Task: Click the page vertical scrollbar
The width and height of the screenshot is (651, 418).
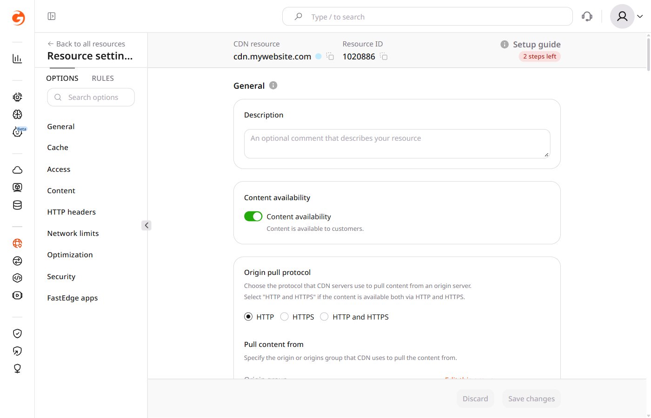Action: 649,54
